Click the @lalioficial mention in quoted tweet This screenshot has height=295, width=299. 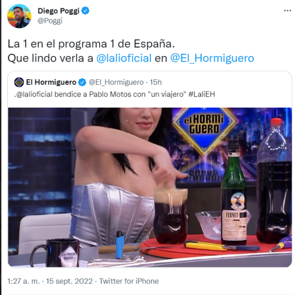point(34,94)
